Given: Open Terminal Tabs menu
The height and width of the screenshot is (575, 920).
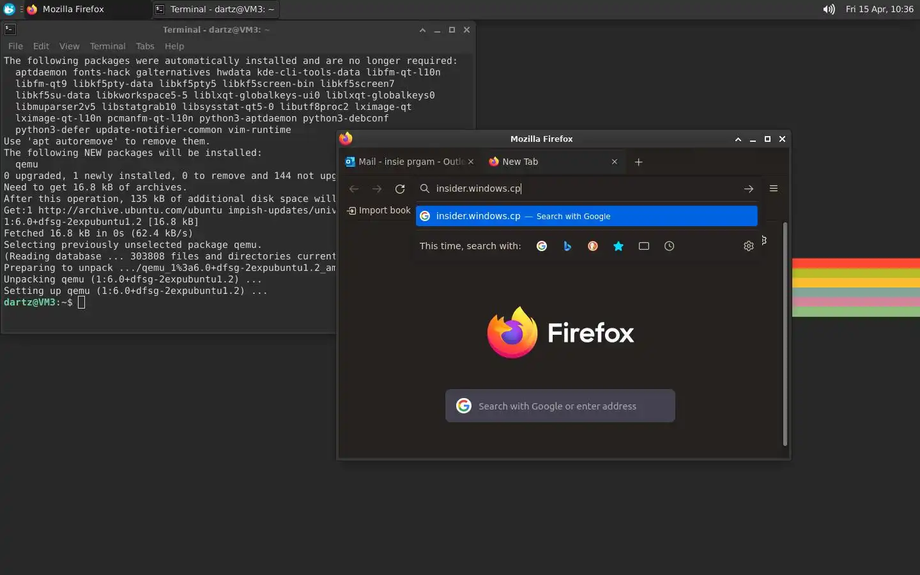Looking at the screenshot, I should click(x=145, y=46).
